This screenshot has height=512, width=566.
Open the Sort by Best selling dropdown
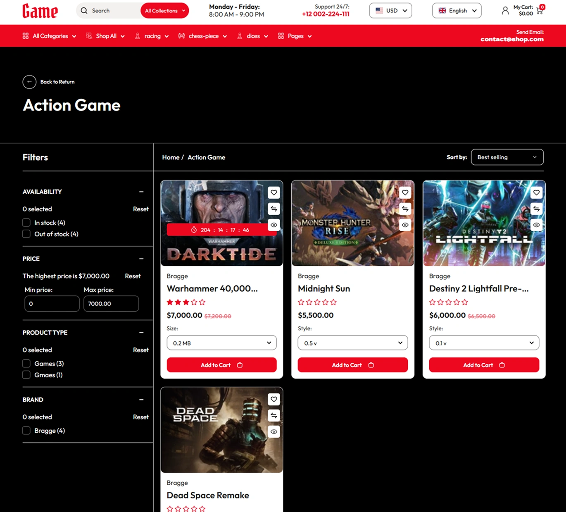click(507, 157)
